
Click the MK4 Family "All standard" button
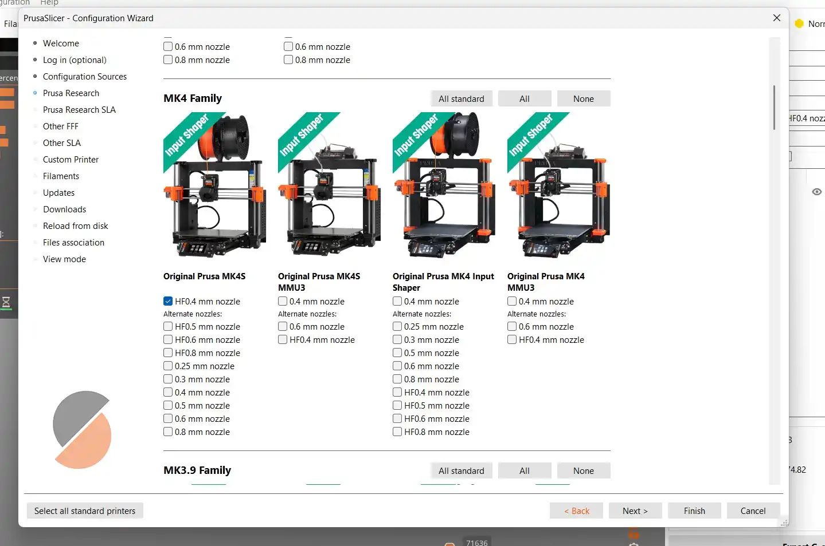(x=462, y=98)
